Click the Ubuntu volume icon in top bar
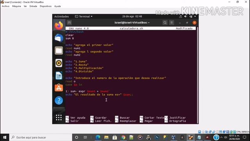Viewport: 250px width, 141px height. pos(186,16)
